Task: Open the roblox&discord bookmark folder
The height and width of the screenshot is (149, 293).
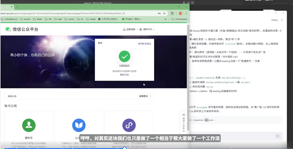Action: pos(9,19)
